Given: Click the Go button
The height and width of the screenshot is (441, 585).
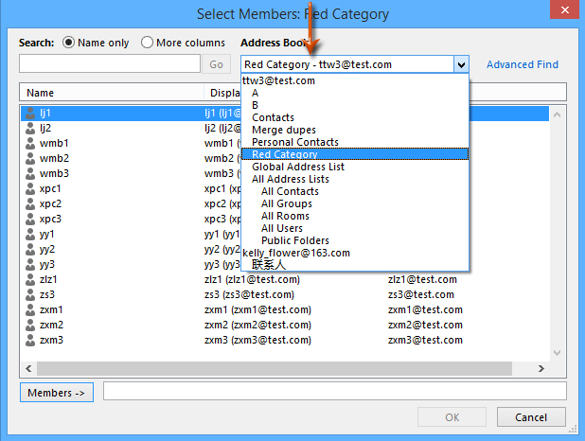Looking at the screenshot, I should tap(217, 64).
